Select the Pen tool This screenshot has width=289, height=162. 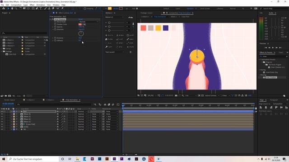[37, 9]
